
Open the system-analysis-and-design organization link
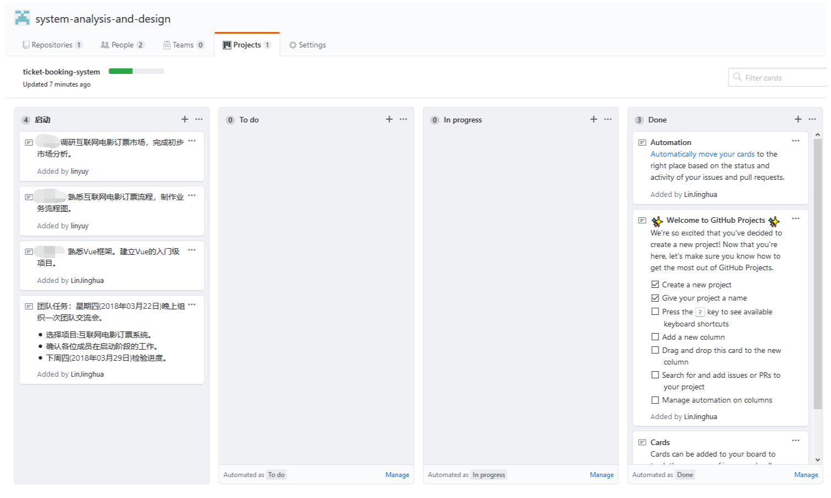pos(103,19)
